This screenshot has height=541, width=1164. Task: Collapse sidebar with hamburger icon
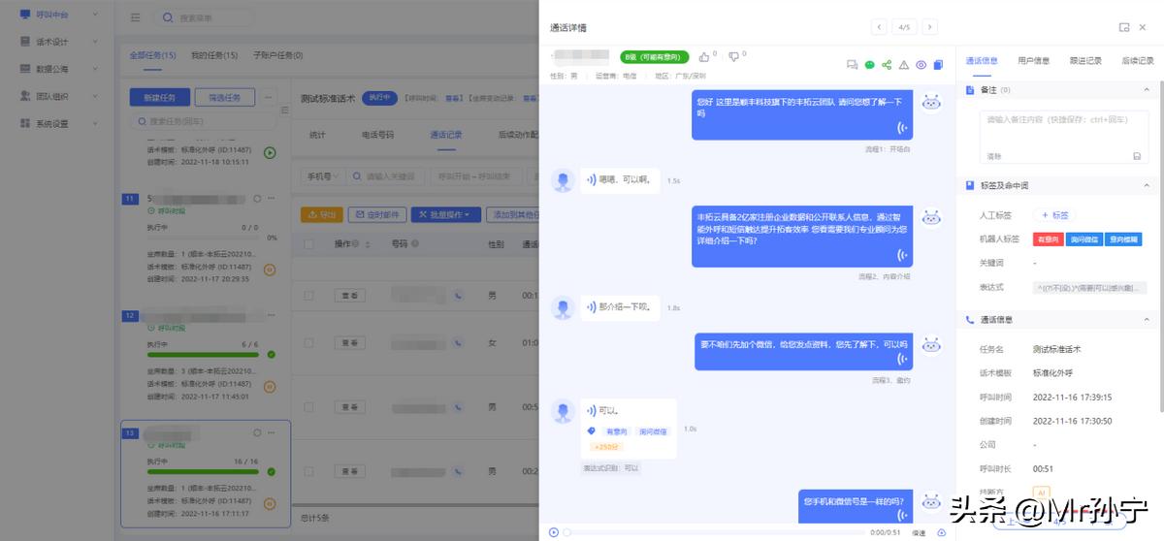click(134, 17)
